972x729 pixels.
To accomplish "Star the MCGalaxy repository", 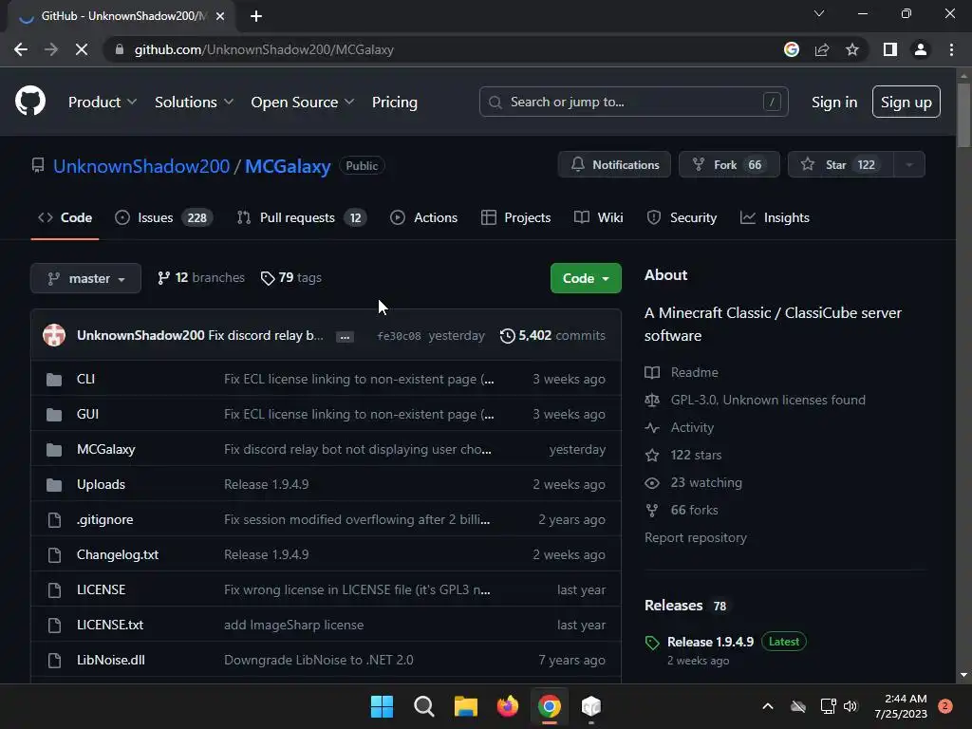I will [841, 165].
